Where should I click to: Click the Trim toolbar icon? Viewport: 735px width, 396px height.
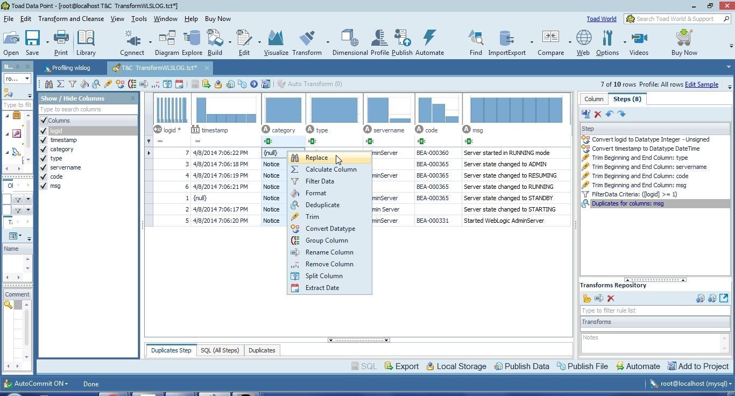(108, 84)
